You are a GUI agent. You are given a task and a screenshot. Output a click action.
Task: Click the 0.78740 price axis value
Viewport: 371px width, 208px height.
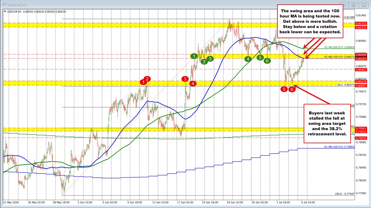(x=361, y=155)
